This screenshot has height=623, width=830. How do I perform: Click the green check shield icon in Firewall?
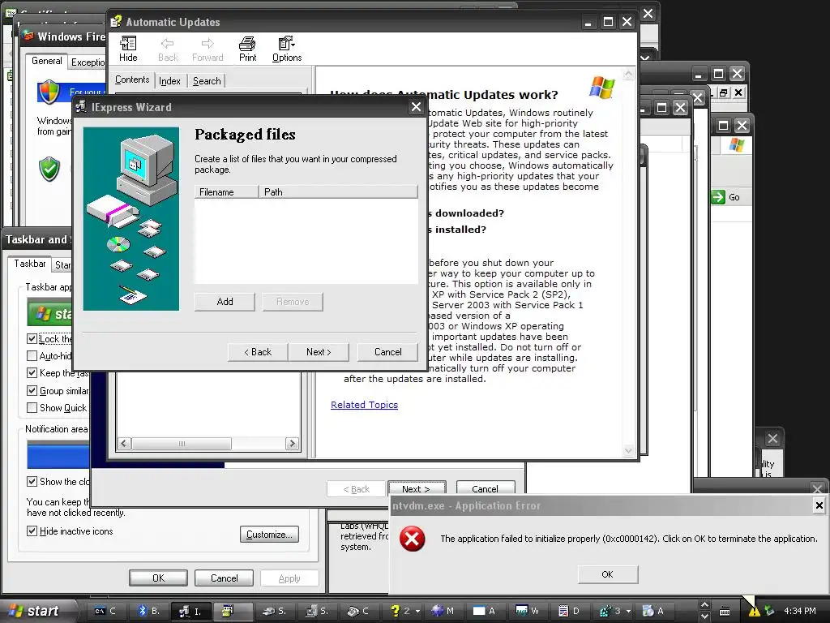49,169
